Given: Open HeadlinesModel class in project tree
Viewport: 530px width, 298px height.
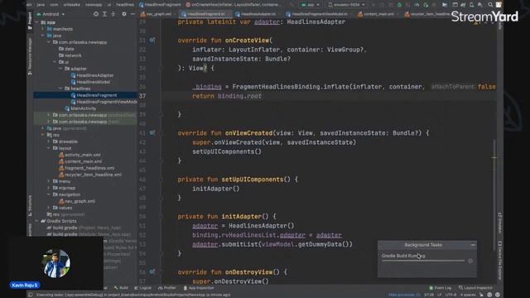Looking at the screenshot, I should (90, 82).
